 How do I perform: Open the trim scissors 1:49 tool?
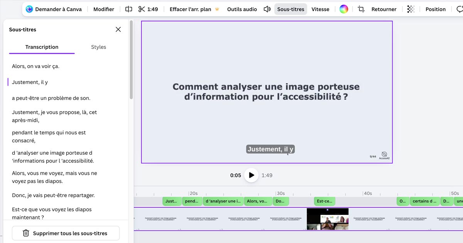(148, 9)
